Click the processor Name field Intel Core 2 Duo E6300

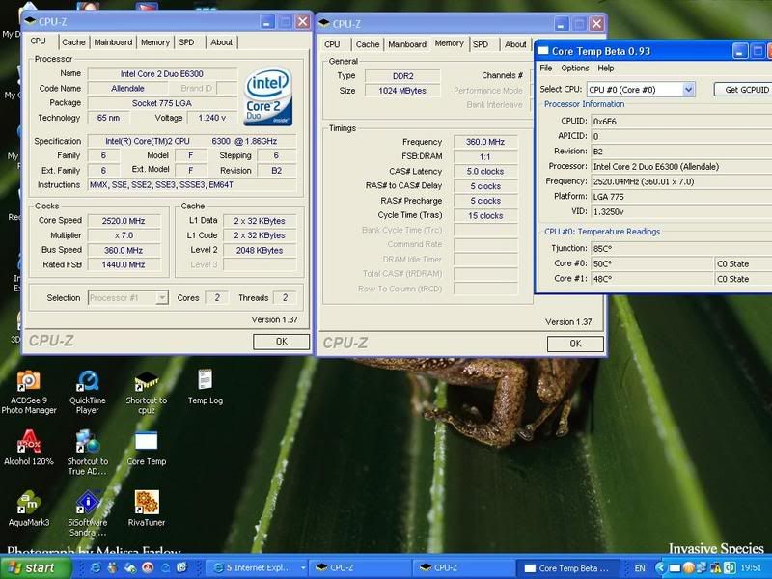tap(162, 74)
